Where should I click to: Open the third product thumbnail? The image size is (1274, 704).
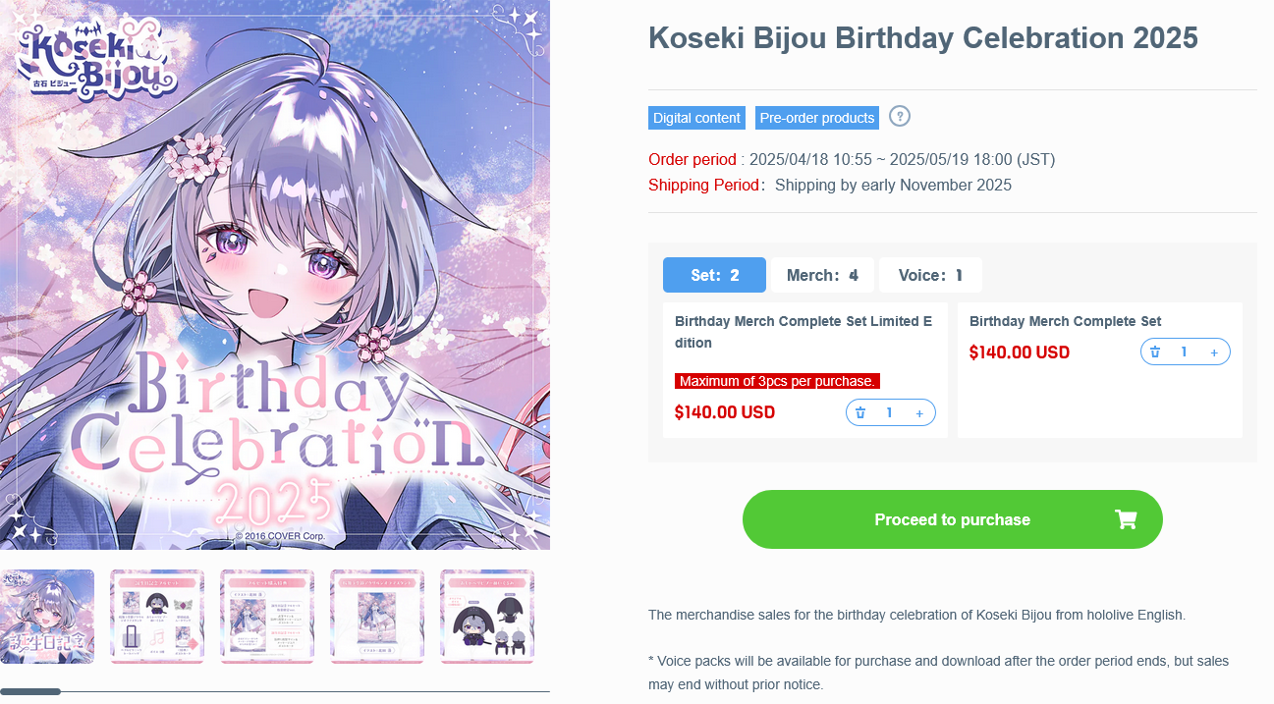pyautogui.click(x=267, y=617)
